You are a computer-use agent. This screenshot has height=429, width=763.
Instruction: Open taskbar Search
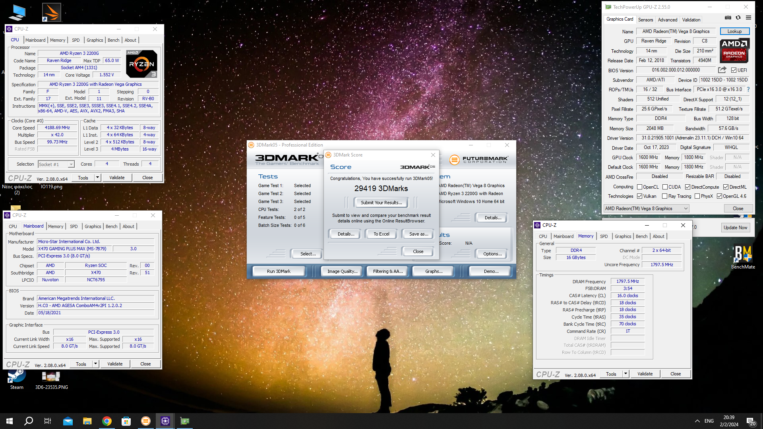pos(29,421)
